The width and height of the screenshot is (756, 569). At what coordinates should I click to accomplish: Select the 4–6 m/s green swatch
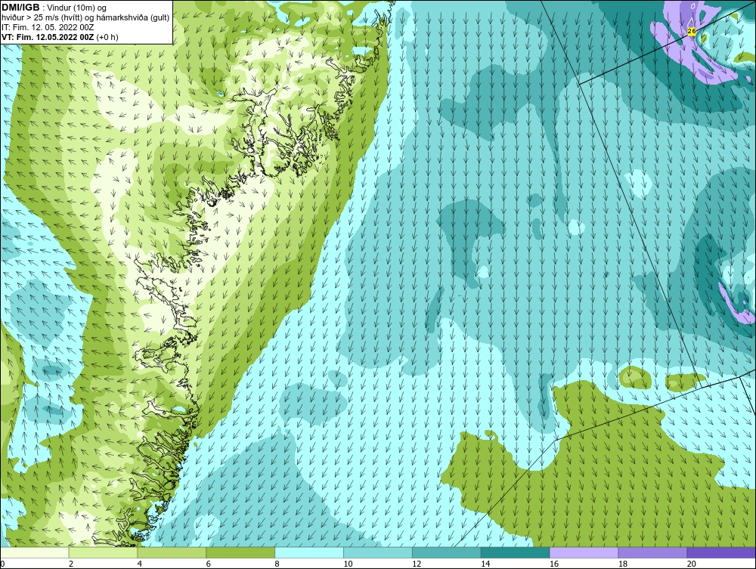[x=172, y=552]
